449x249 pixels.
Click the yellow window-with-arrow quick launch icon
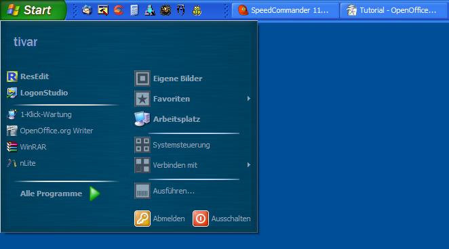[103, 10]
